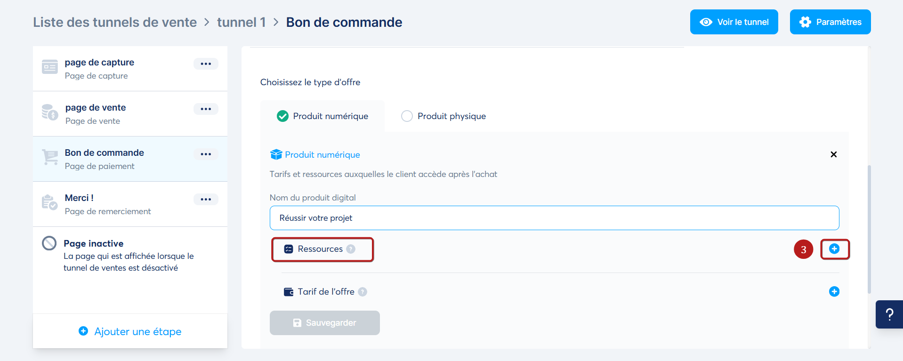Click the help icon next to Ressources

tap(351, 249)
